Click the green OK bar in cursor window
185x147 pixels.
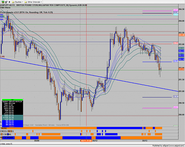point(12,100)
